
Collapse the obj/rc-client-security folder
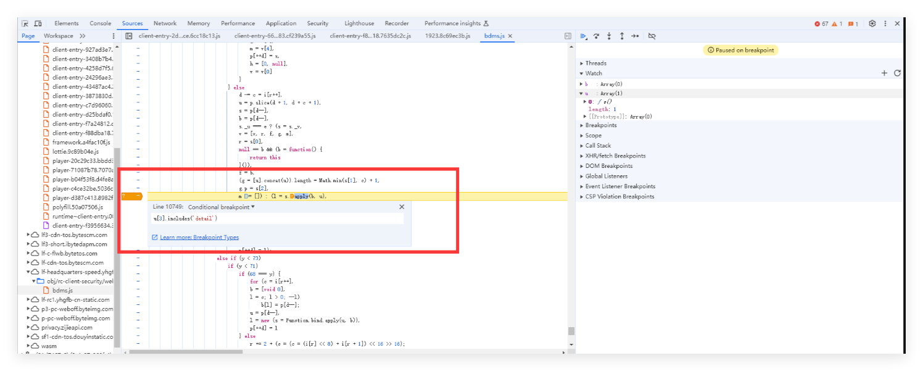coord(35,281)
